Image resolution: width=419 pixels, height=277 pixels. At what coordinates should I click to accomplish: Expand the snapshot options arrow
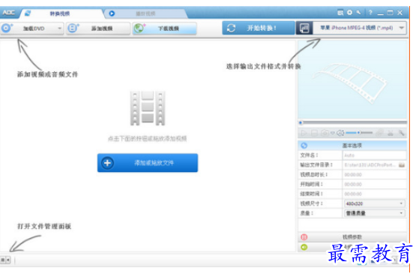tap(332, 133)
